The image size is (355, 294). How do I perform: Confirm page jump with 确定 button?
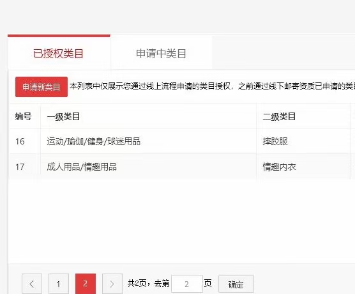pyautogui.click(x=236, y=284)
